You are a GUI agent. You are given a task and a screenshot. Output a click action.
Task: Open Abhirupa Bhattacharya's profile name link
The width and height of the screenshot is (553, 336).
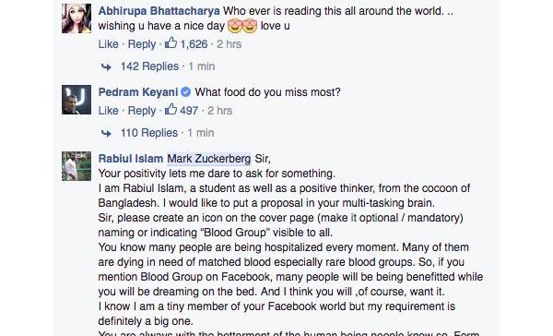(x=159, y=11)
